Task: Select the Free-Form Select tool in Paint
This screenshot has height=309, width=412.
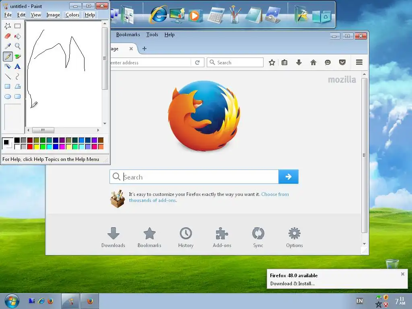Action: [x=8, y=26]
